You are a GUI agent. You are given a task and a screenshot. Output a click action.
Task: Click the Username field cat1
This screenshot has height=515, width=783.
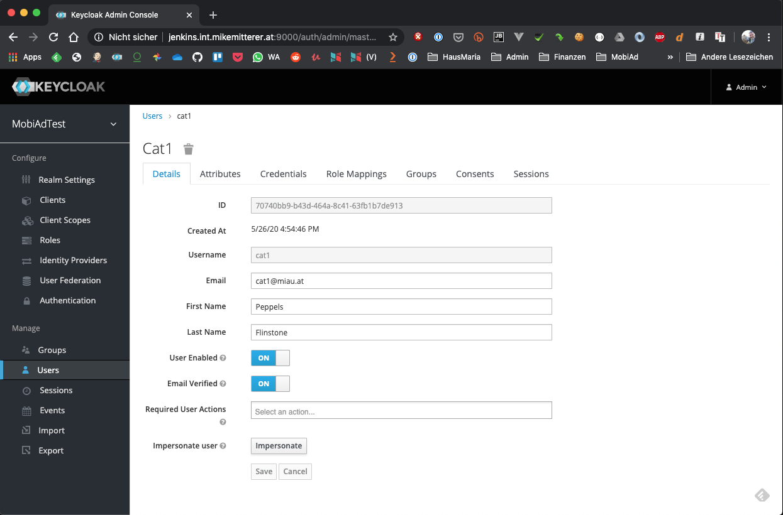tap(401, 255)
